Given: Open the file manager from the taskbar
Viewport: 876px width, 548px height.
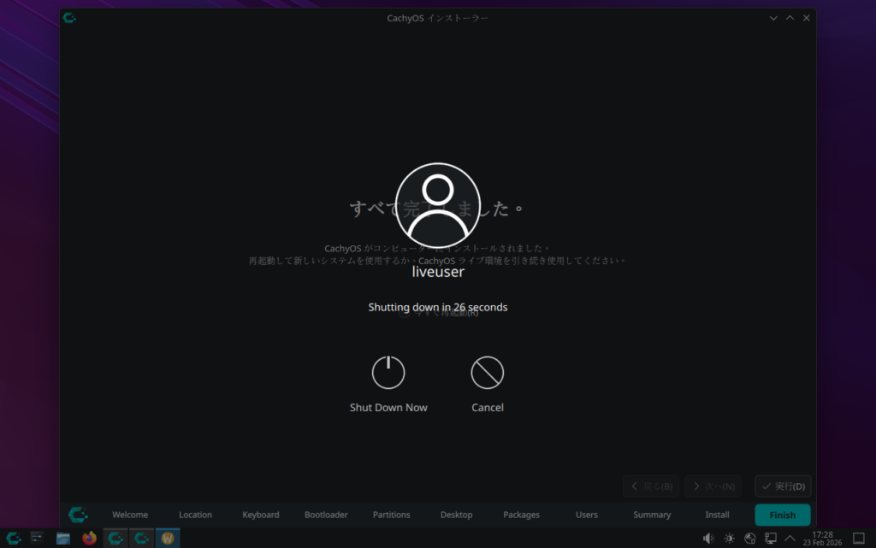Looking at the screenshot, I should click(63, 538).
